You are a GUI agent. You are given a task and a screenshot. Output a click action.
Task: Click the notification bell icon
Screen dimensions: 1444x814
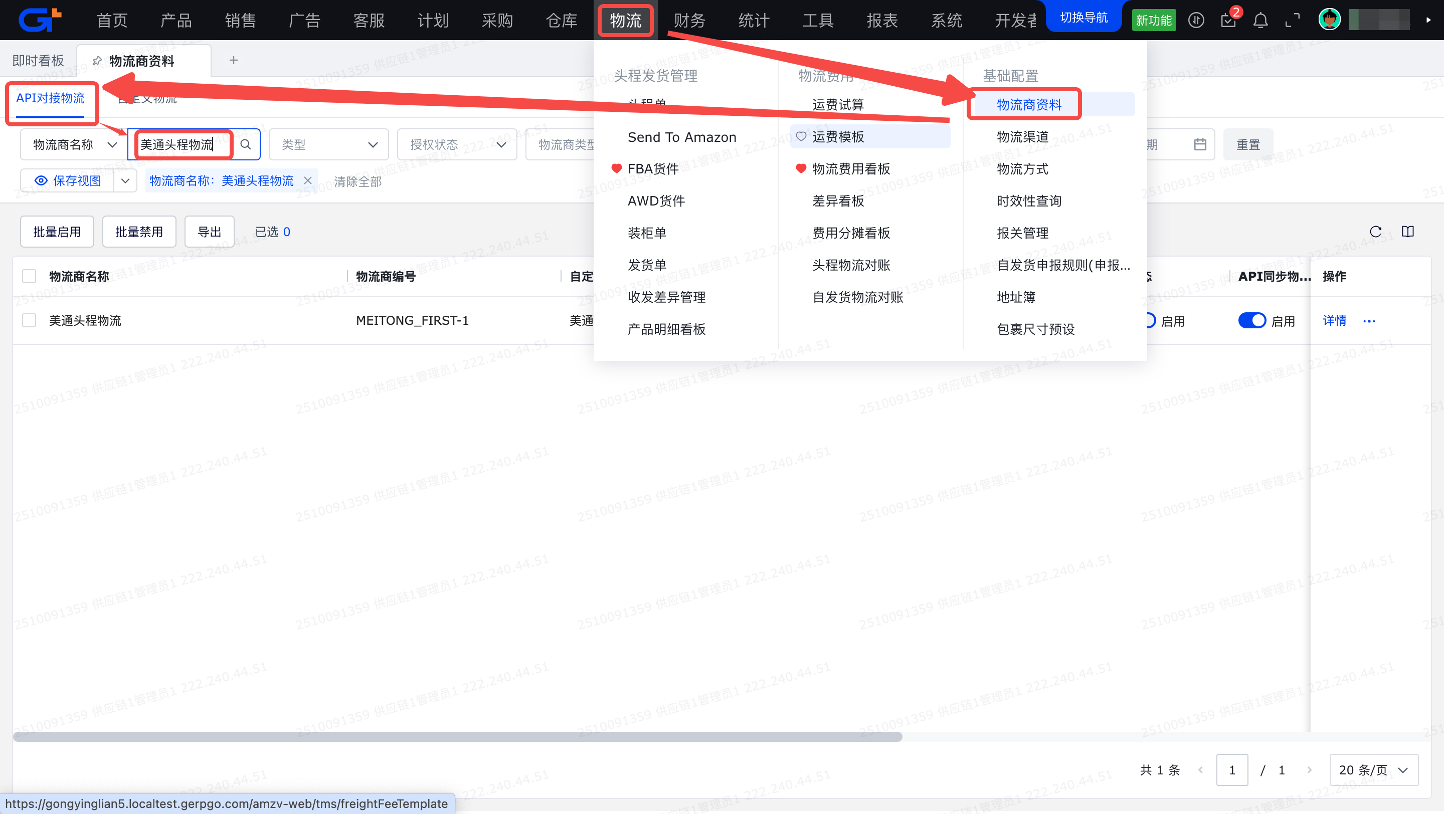pyautogui.click(x=1260, y=21)
